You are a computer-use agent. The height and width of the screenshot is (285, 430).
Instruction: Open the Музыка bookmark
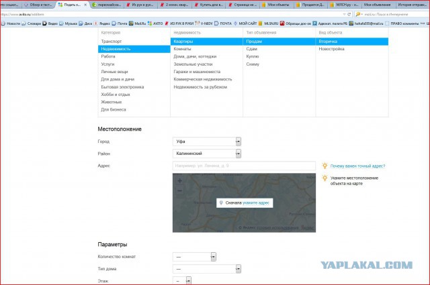[x=68, y=23]
